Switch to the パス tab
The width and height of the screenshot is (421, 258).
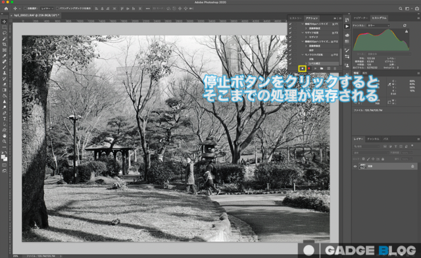pyautogui.click(x=385, y=139)
